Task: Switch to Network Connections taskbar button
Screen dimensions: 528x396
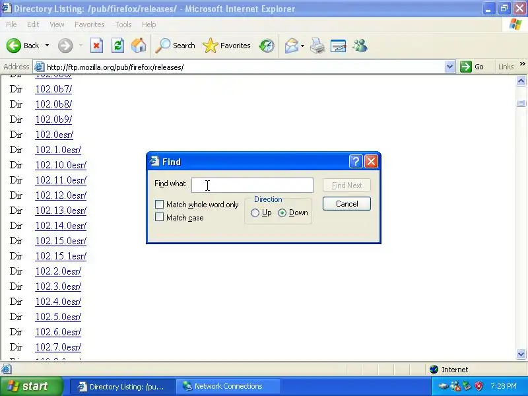Action: [229, 387]
